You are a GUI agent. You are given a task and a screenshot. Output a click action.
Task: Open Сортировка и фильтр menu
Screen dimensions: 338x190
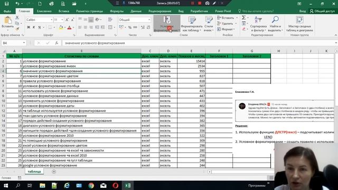tap(258, 24)
